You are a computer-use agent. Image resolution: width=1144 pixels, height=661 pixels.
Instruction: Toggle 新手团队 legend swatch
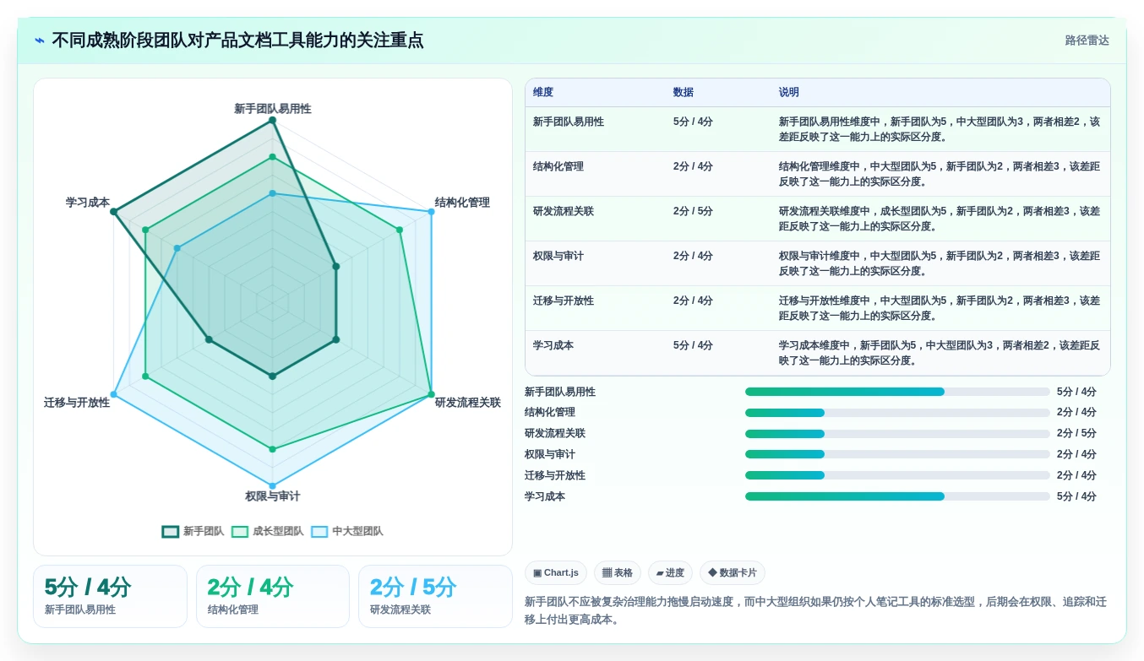click(171, 532)
